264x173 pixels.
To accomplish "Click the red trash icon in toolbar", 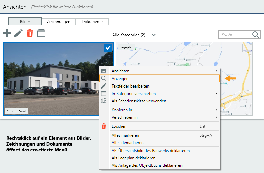I will (30, 33).
